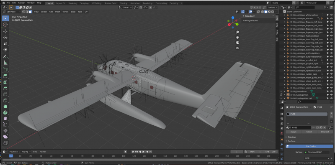Click the Assign material button

(294, 132)
